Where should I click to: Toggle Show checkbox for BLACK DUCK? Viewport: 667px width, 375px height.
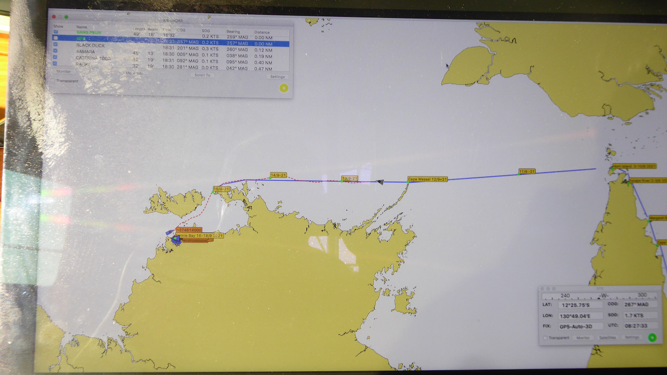56,45
